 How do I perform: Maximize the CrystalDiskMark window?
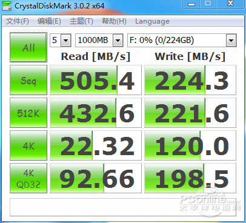(208, 4)
